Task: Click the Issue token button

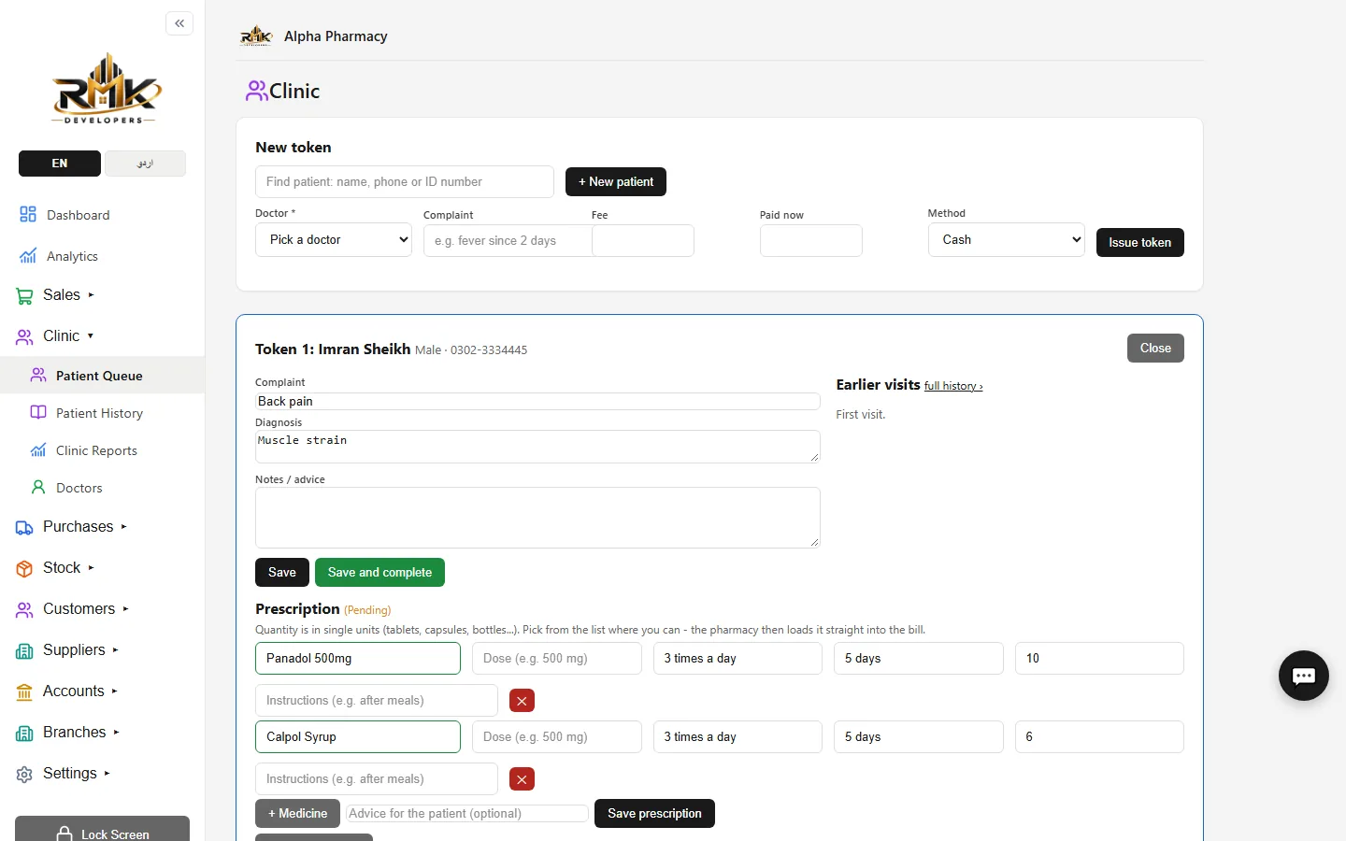Action: (x=1139, y=242)
